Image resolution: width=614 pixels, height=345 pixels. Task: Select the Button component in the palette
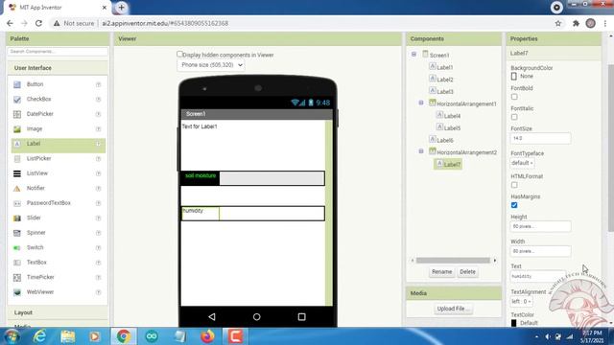[x=35, y=84]
